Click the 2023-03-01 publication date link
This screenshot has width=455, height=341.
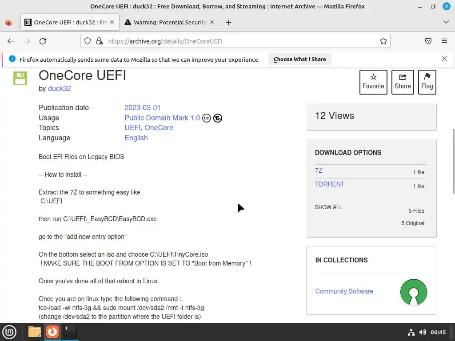coord(143,107)
